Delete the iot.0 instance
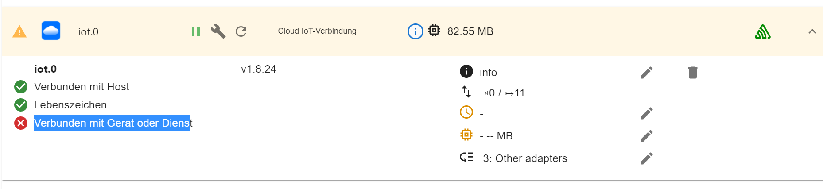 pyautogui.click(x=693, y=73)
